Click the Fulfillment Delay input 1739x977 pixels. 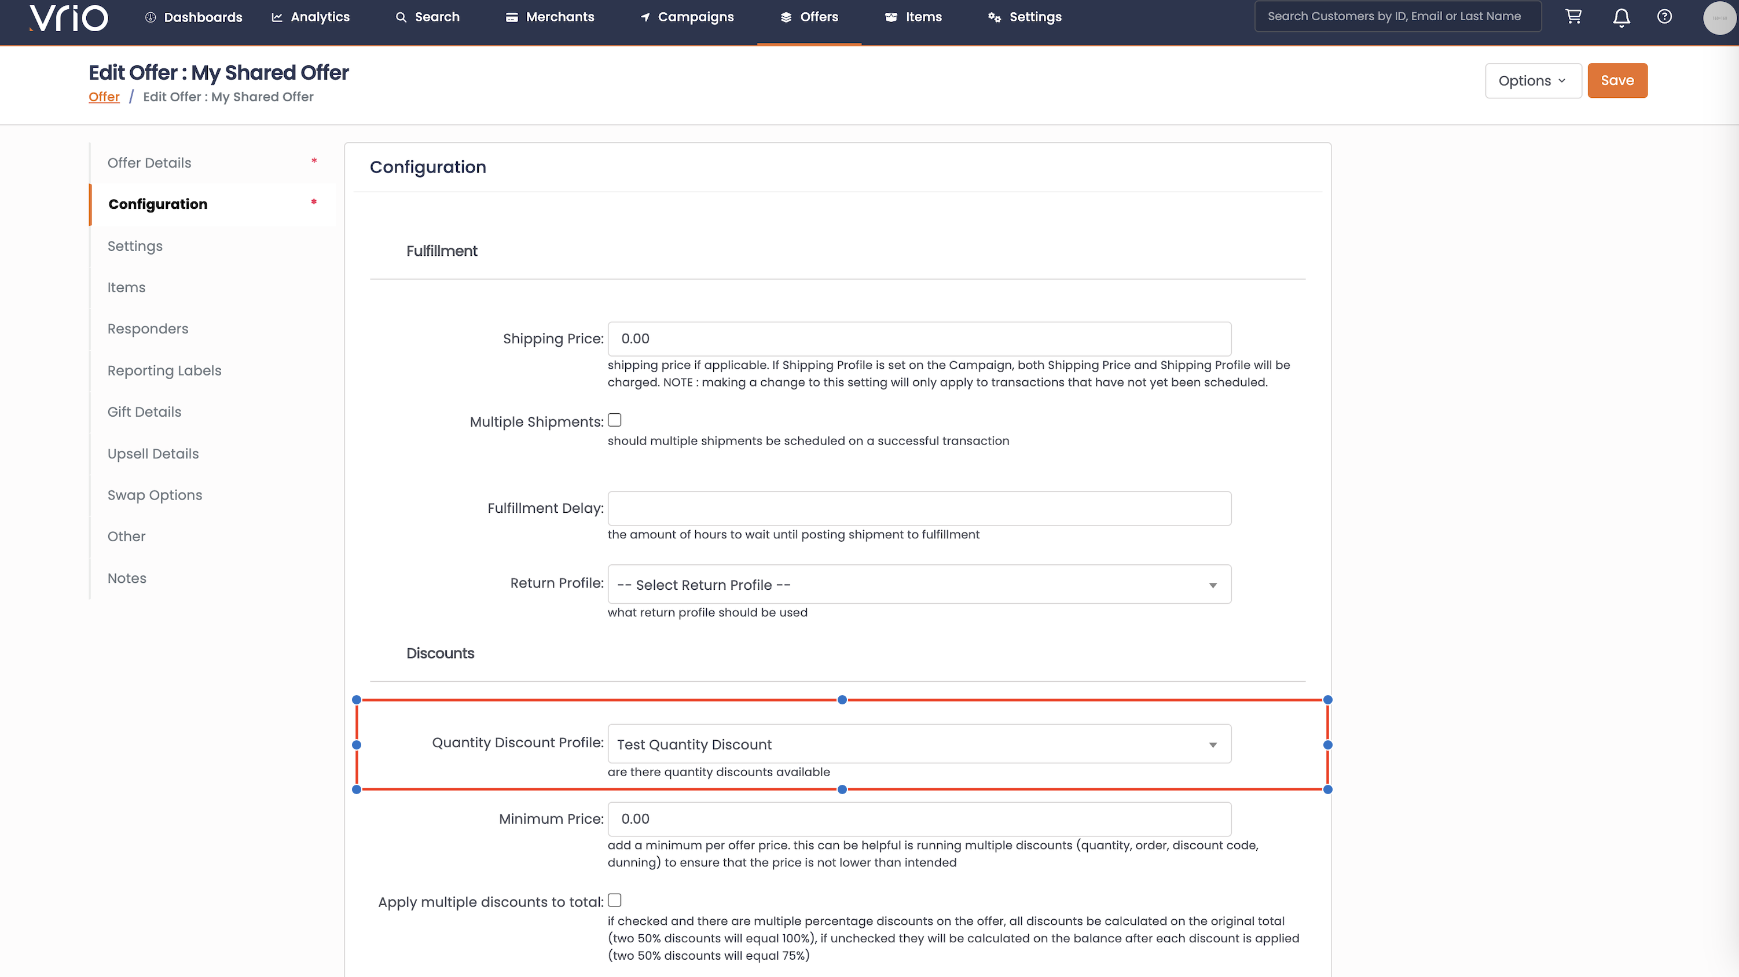pos(919,508)
